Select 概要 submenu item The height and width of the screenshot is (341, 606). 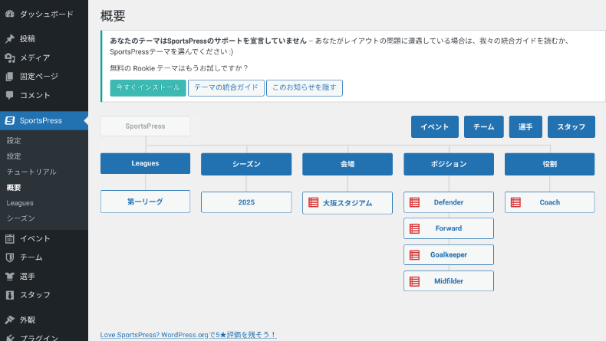pos(14,188)
